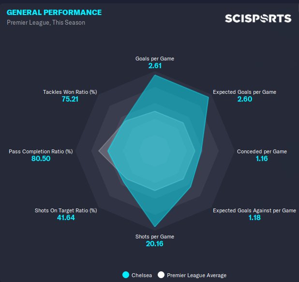Screen dimensions: 299x282
Task: Click the SciSports logo
Action: click(x=258, y=18)
